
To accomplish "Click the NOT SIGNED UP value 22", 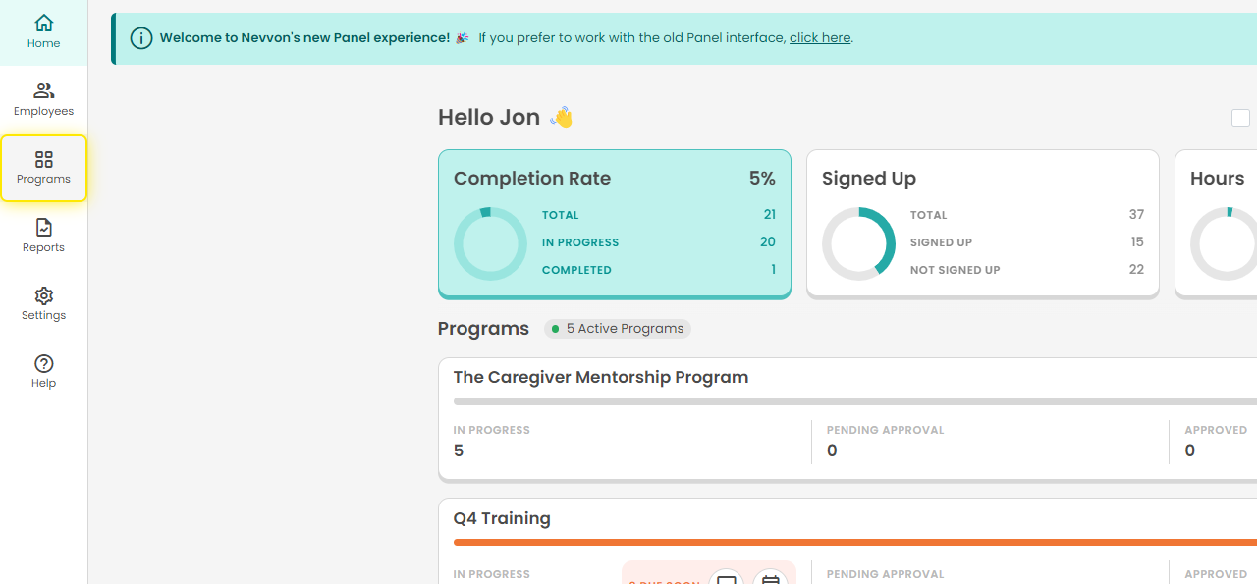I will (1137, 270).
